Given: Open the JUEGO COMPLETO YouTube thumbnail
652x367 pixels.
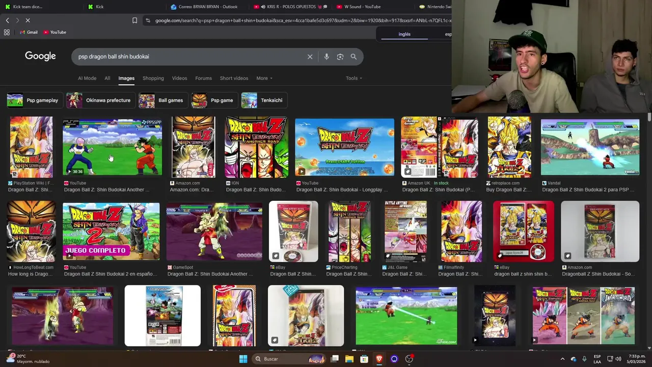Looking at the screenshot, I should point(111,231).
